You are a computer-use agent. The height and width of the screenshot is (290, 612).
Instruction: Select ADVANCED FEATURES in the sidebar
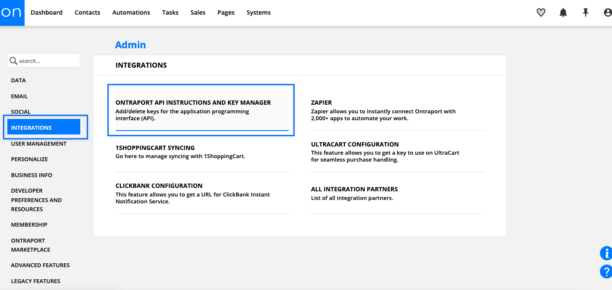click(x=40, y=265)
